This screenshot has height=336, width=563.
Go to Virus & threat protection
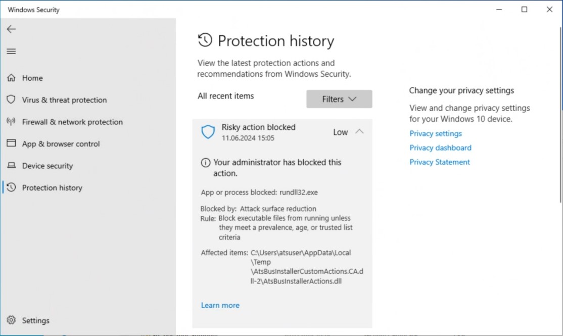64,100
